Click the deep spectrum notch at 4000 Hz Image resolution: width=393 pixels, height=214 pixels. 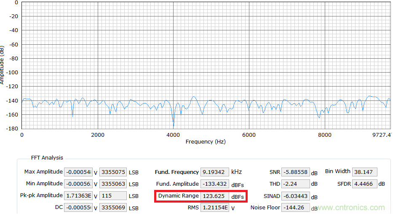point(173,125)
